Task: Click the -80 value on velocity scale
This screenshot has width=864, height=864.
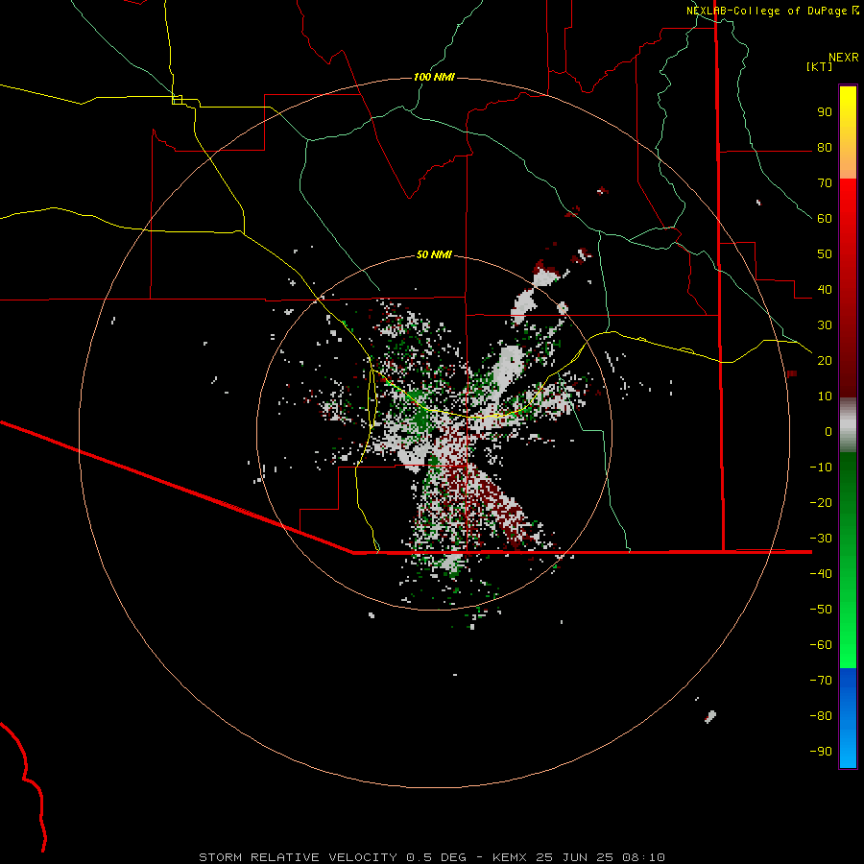Action: pos(821,716)
